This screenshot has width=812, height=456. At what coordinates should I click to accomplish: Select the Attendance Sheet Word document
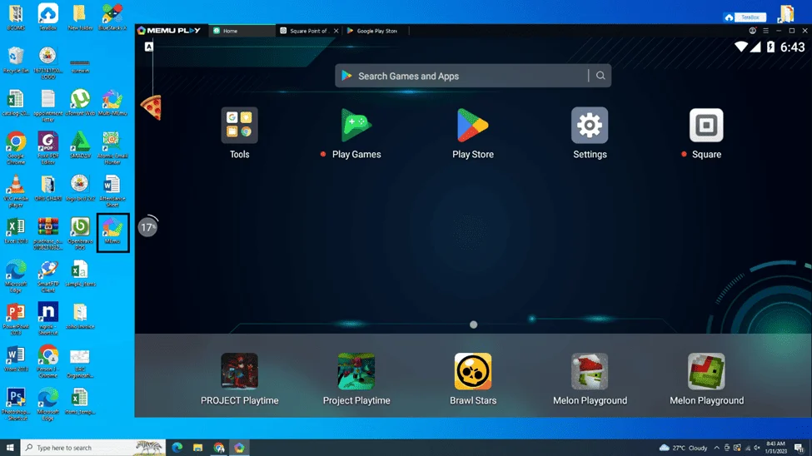pos(112,191)
